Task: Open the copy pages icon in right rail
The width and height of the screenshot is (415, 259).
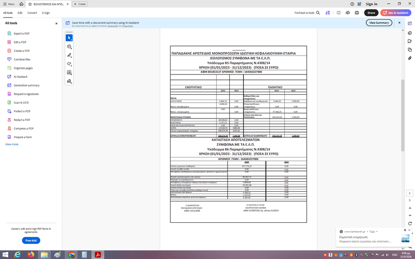Action: click(410, 50)
